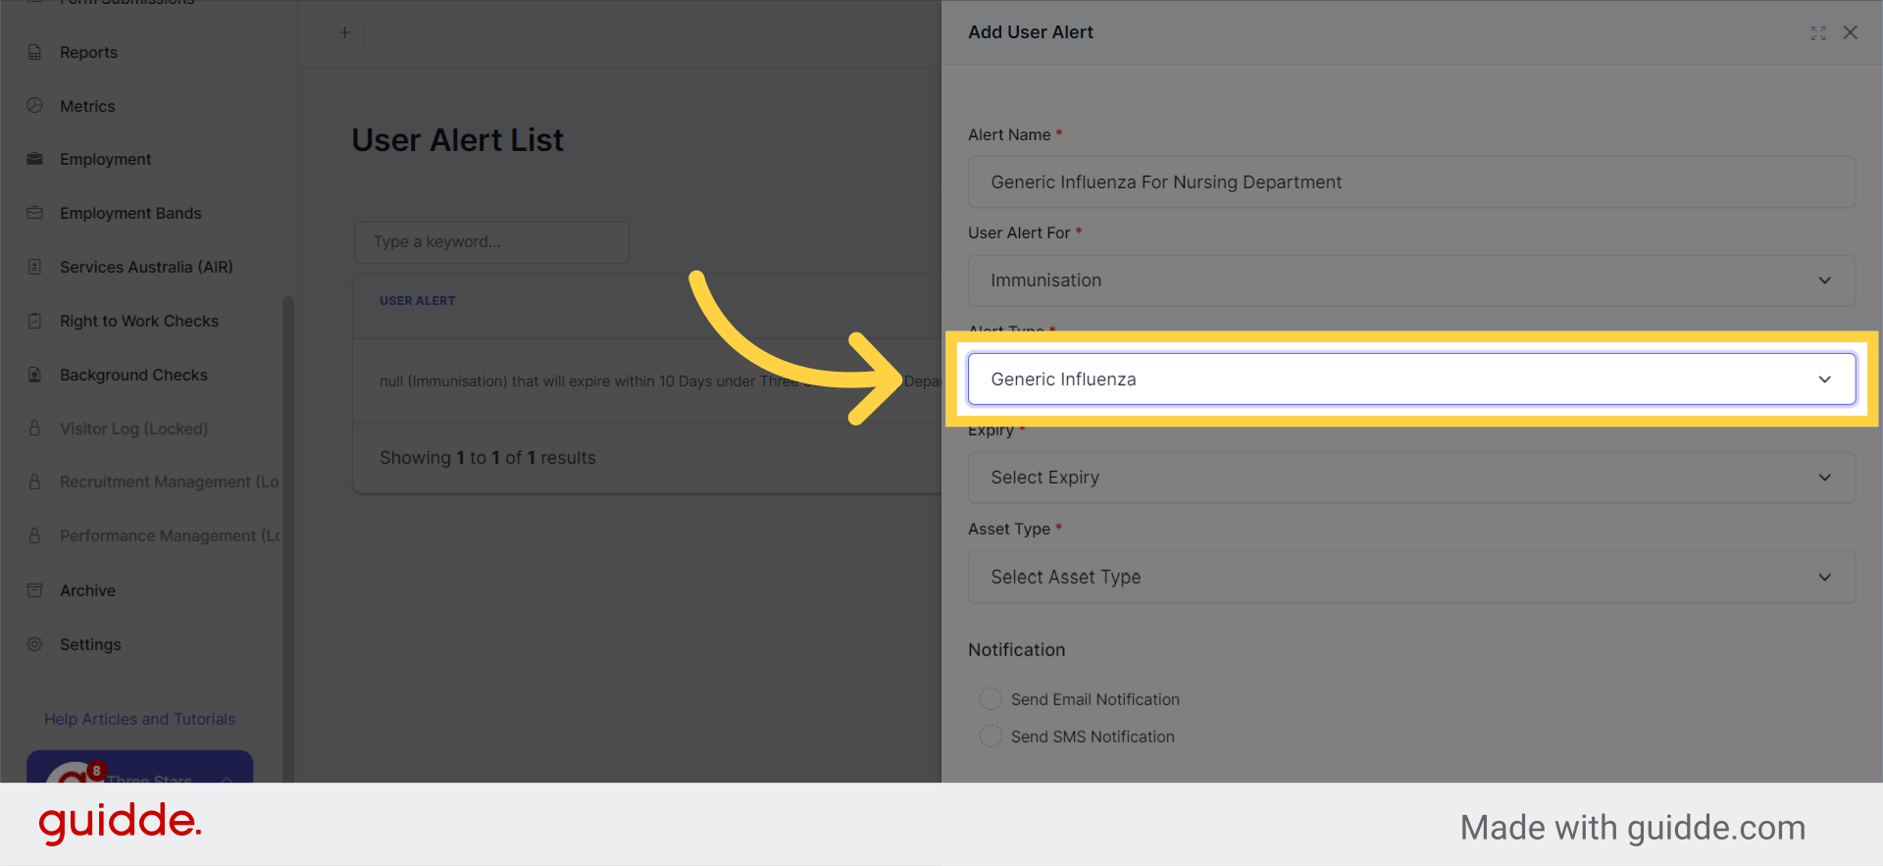Screen dimensions: 1883x866
Task: Click the Type a keyword search field
Action: pyautogui.click(x=491, y=242)
